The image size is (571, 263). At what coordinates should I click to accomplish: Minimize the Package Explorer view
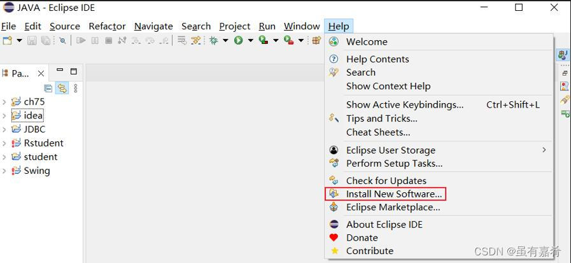coord(60,70)
